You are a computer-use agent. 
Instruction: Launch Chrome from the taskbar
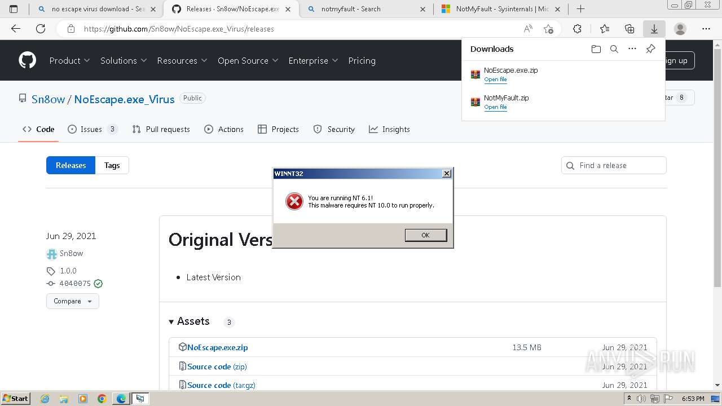[x=102, y=399]
